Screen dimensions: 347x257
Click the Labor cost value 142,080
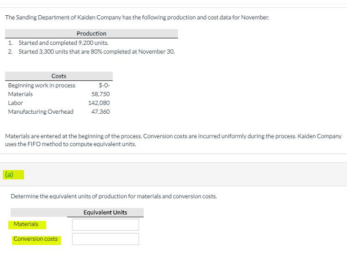tap(99, 103)
